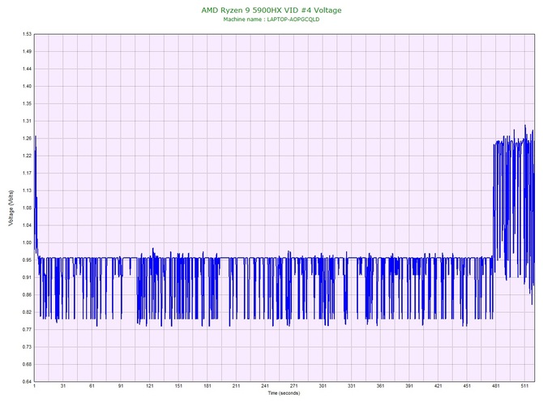Click the Voltage (Volts) axis label

[11, 208]
